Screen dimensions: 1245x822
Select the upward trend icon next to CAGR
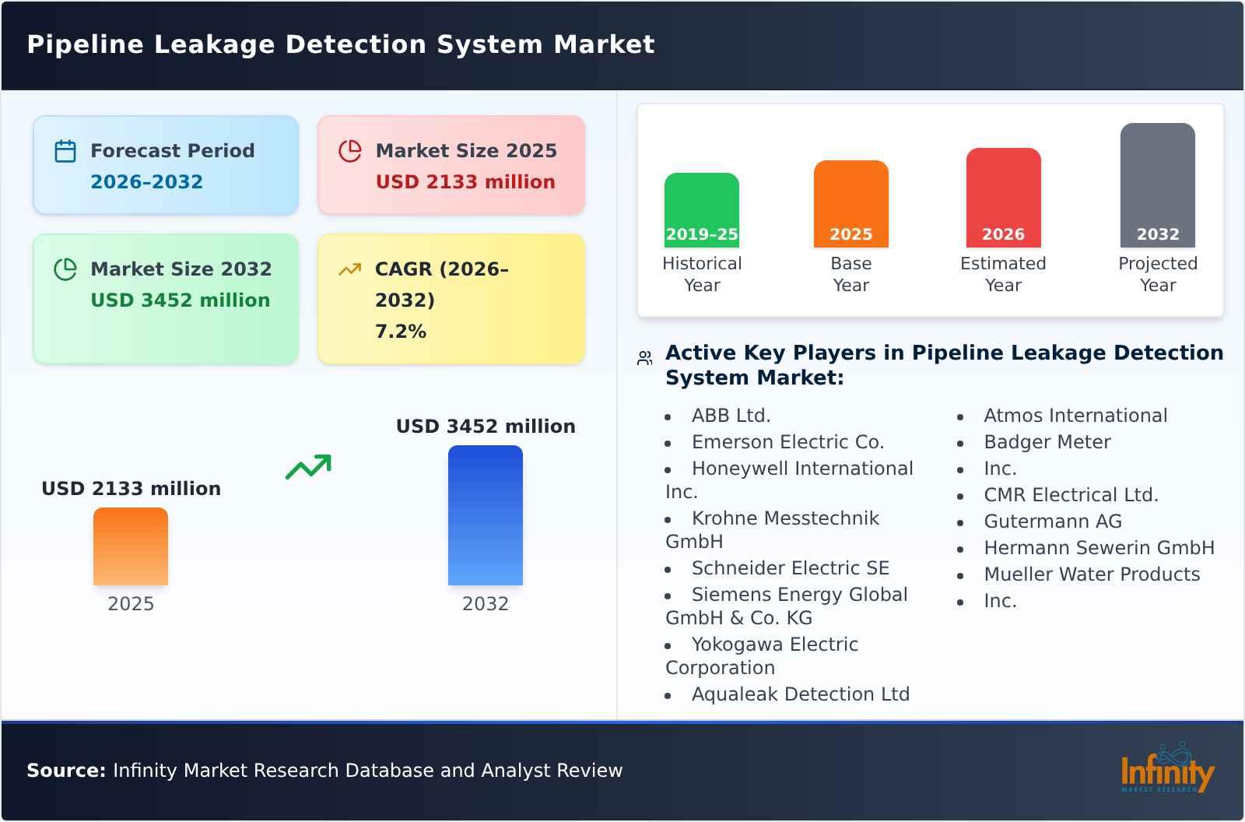coord(350,268)
